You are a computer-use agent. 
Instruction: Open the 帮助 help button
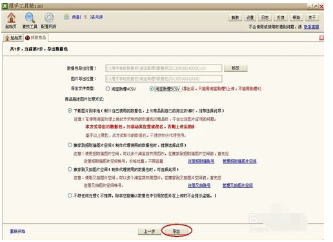pos(296,17)
